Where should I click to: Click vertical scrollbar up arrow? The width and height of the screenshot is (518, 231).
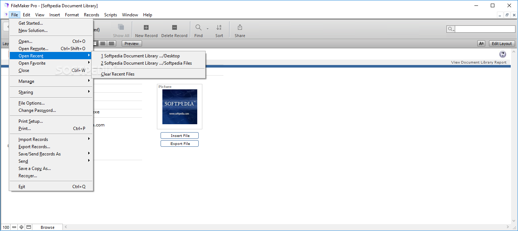(513, 51)
